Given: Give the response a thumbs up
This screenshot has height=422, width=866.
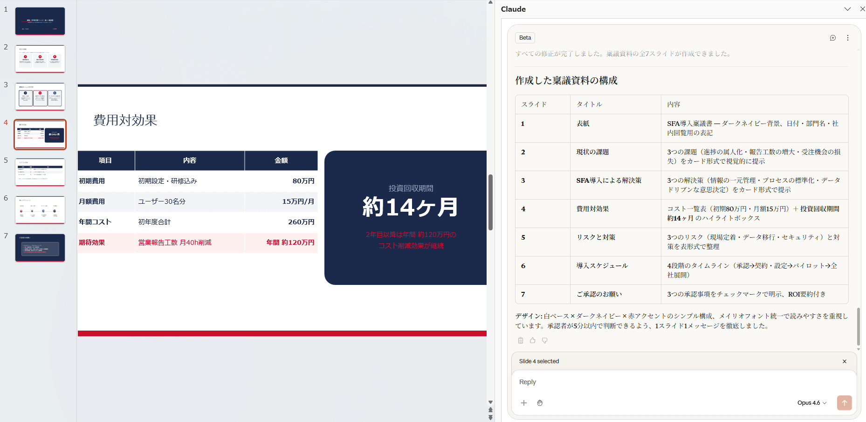Looking at the screenshot, I should 533,340.
